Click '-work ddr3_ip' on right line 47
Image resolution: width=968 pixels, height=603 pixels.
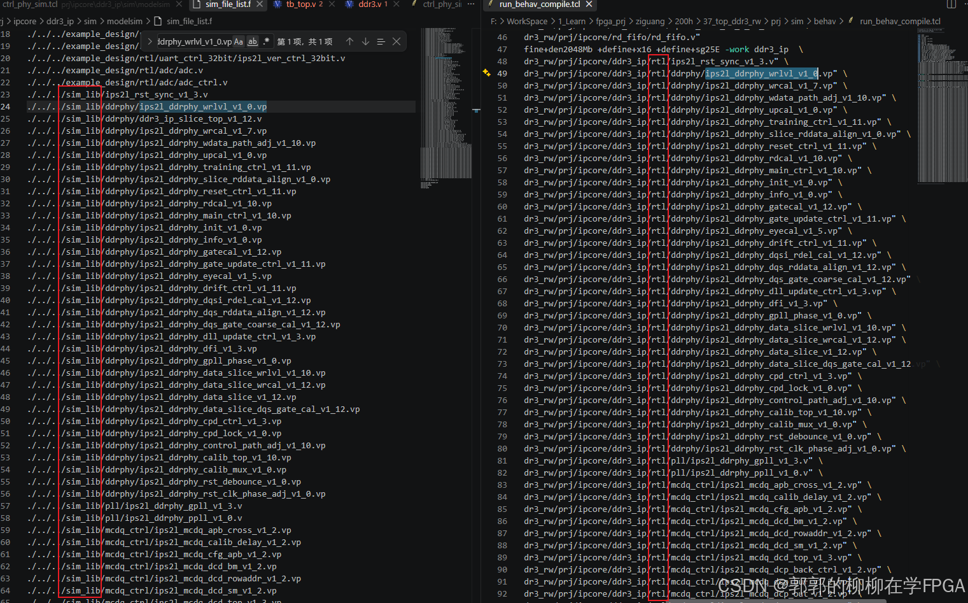click(756, 49)
